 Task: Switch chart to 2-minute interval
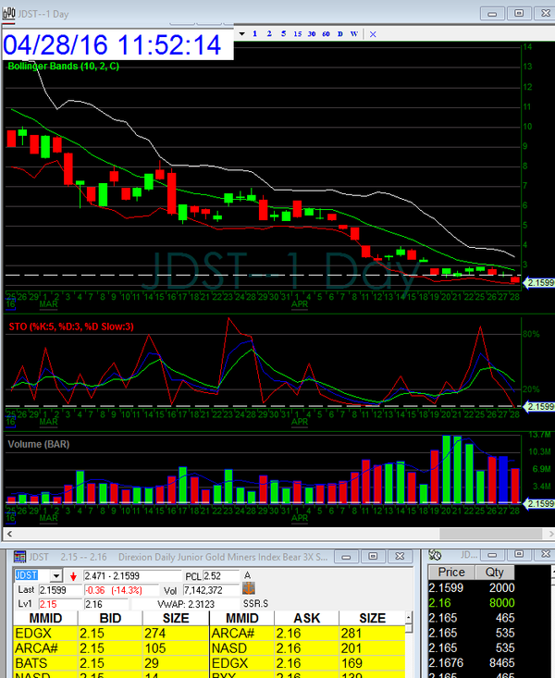click(x=269, y=33)
